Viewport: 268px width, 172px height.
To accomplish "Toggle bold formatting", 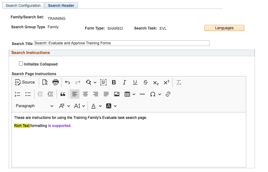I will coord(114,82).
